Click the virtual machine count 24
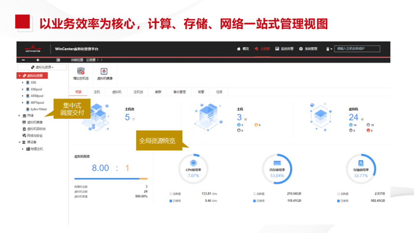This screenshot has height=233, width=414. (x=353, y=117)
